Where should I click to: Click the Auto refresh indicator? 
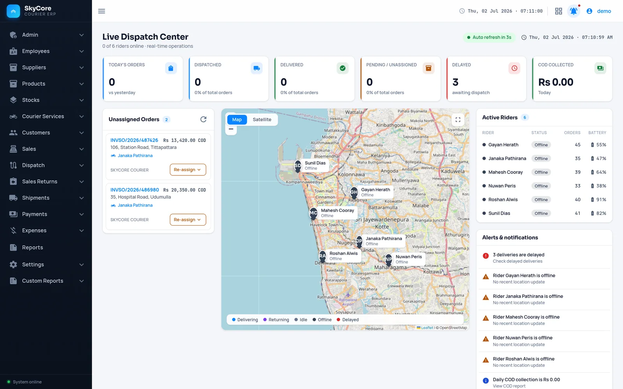(x=489, y=37)
